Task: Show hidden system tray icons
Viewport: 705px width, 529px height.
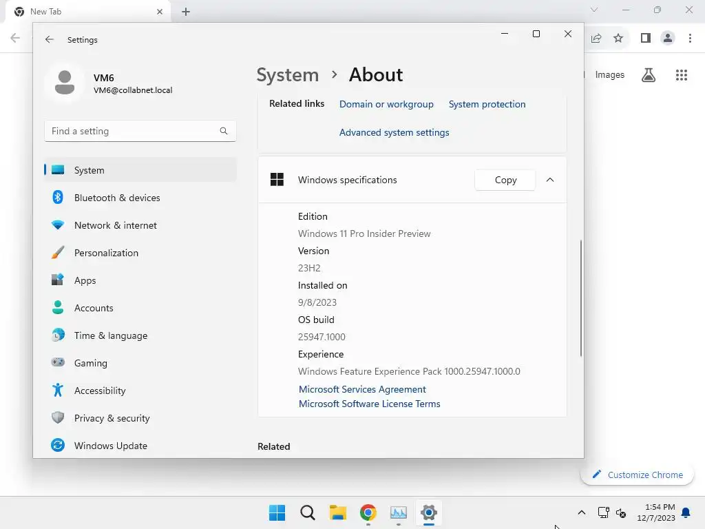Action: point(581,512)
